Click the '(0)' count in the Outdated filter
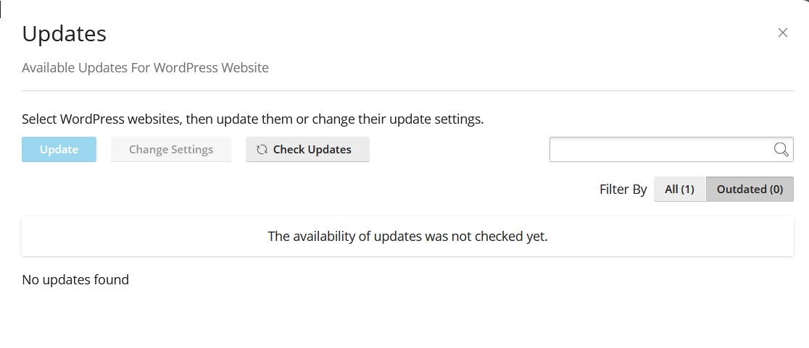Image resolution: width=809 pixels, height=348 pixels. tap(776, 189)
